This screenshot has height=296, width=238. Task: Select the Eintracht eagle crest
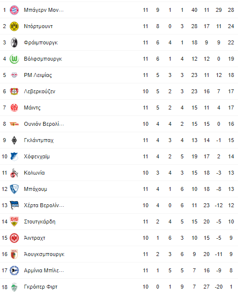pyautogui.click(x=14, y=238)
